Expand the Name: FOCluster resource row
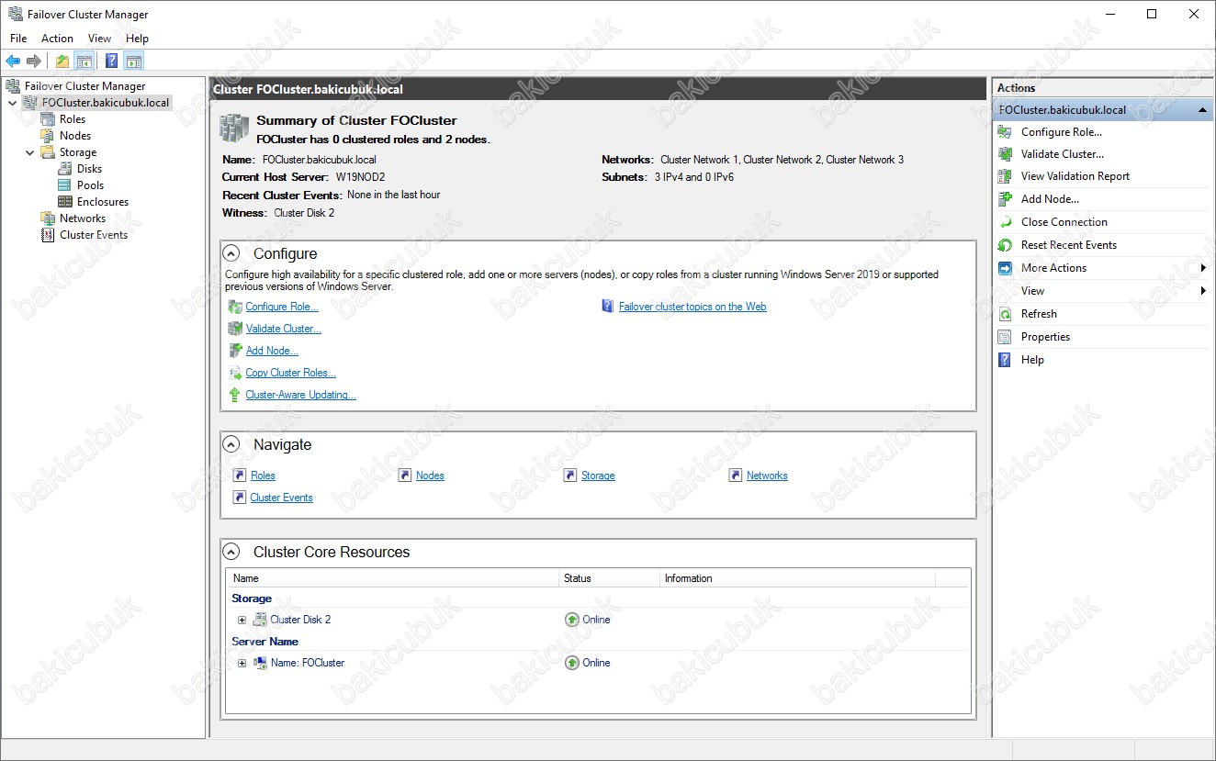Screen dimensions: 1216x761 tap(242, 663)
